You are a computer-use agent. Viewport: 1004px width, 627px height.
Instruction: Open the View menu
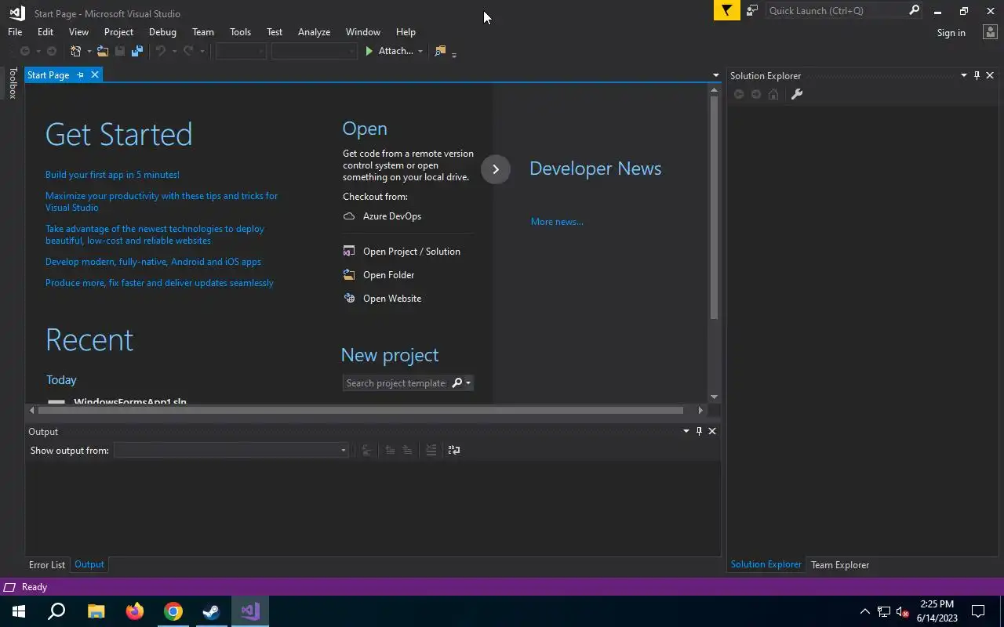tap(78, 32)
